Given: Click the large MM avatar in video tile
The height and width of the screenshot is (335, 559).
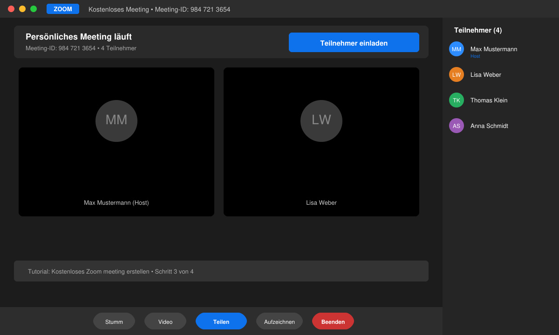Looking at the screenshot, I should [116, 121].
